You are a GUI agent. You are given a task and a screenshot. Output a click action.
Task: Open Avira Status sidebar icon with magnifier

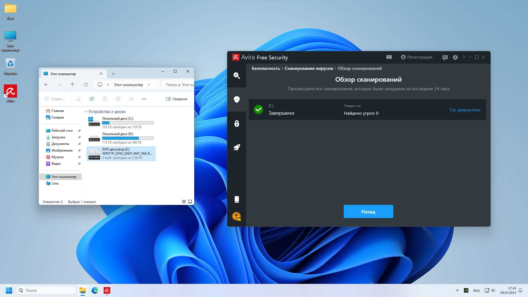[237, 75]
